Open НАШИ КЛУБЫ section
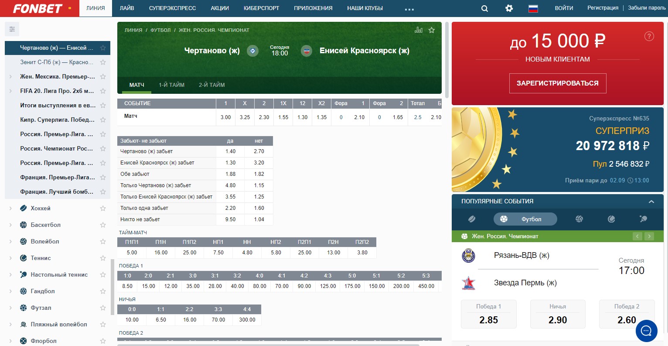This screenshot has width=668, height=346. coord(365,8)
